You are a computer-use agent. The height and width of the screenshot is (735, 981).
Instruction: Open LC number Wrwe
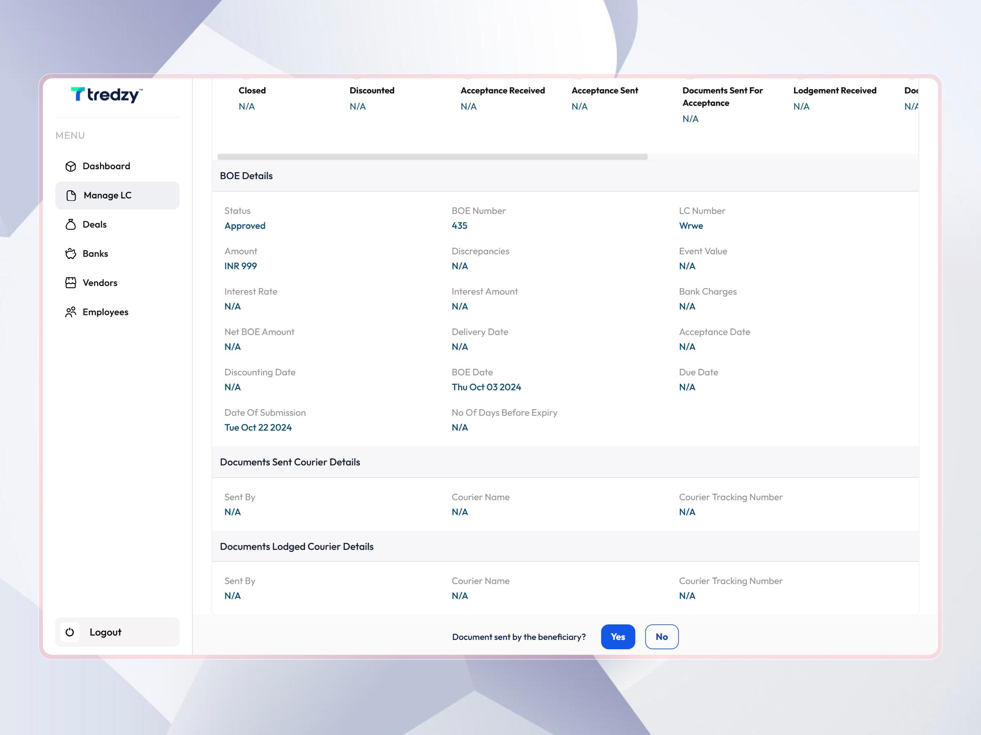click(691, 225)
